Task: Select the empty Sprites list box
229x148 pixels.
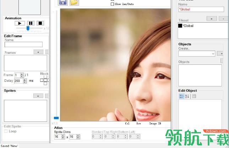Action: (x=26, y=111)
